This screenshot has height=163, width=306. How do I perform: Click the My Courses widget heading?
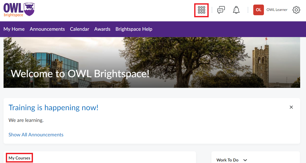(20, 158)
